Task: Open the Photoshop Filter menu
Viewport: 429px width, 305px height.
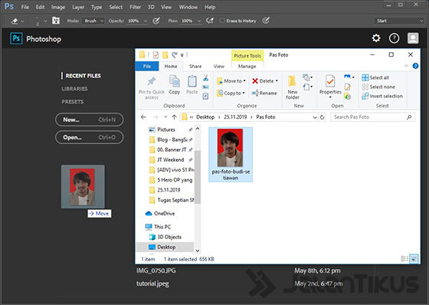Action: (x=135, y=7)
